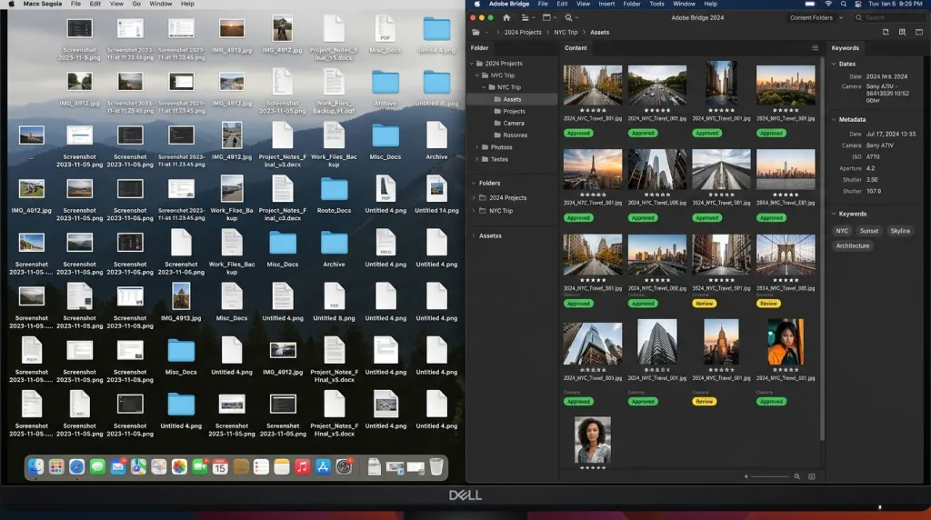Viewport: 931px width, 520px height.
Task: Open App Store from the Dock
Action: click(323, 467)
